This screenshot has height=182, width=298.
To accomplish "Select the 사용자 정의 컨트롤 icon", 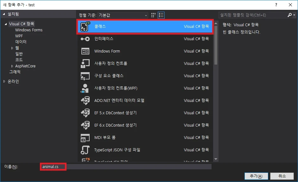I will coord(85,64).
